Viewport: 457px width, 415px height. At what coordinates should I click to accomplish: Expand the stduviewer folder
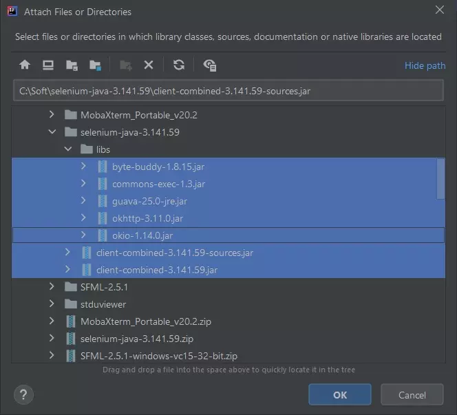point(52,304)
